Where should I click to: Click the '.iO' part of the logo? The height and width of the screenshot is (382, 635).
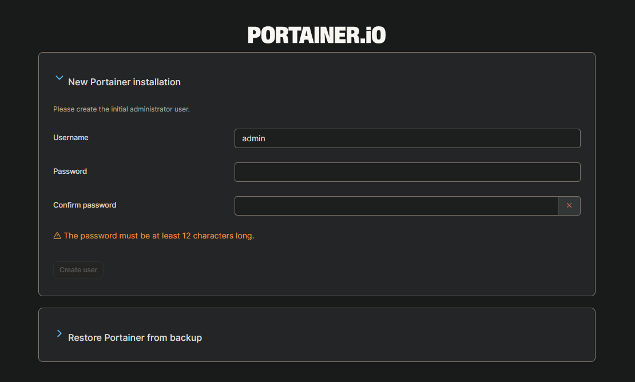coord(373,35)
